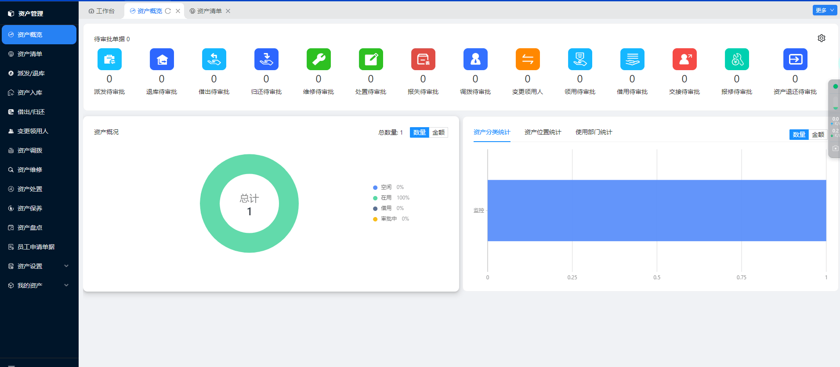Refresh the 资产概览 tab via reload icon
This screenshot has height=367, width=840.
coord(168,11)
